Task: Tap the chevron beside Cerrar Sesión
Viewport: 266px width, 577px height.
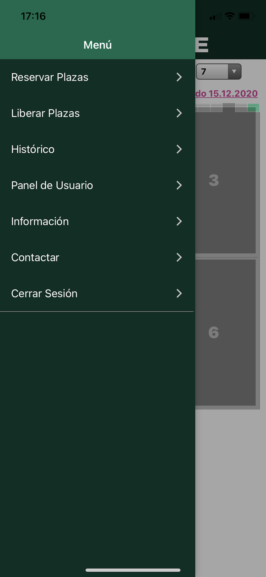Action: [x=179, y=294]
